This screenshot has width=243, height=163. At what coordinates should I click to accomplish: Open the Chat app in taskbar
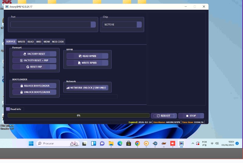click(x=102, y=144)
